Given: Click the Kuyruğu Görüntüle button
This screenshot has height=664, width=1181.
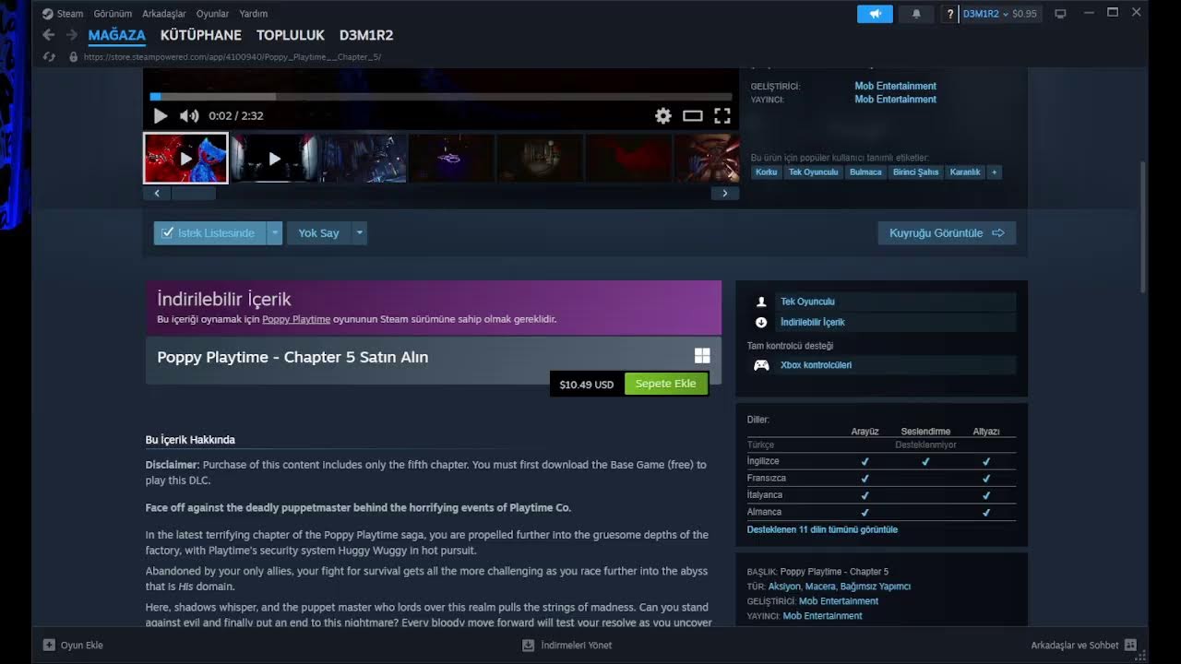Looking at the screenshot, I should tap(947, 233).
